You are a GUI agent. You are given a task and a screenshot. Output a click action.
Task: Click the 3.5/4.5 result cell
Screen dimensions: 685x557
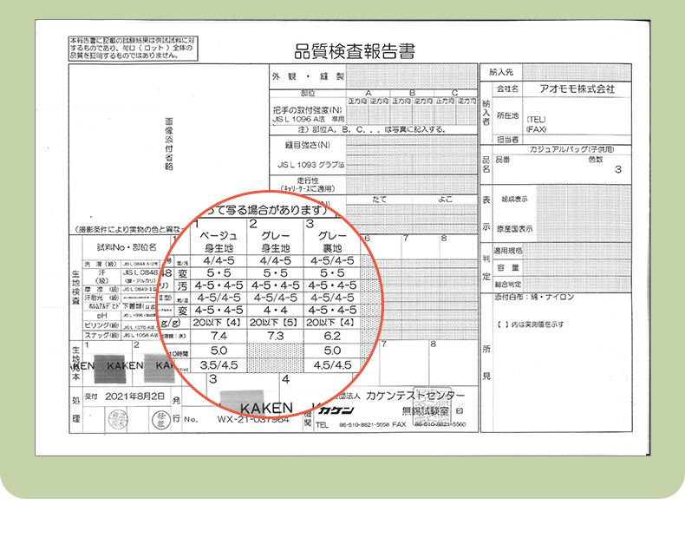pyautogui.click(x=218, y=364)
